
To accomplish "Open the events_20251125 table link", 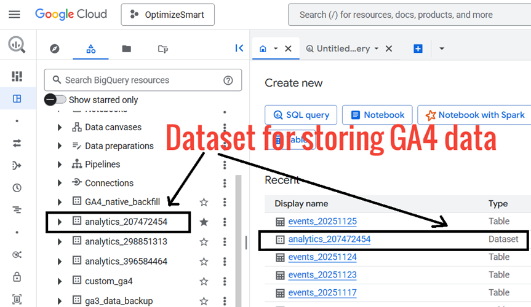I will pyautogui.click(x=322, y=222).
